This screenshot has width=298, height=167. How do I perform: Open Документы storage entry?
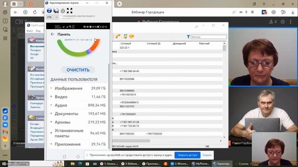pos(78,114)
